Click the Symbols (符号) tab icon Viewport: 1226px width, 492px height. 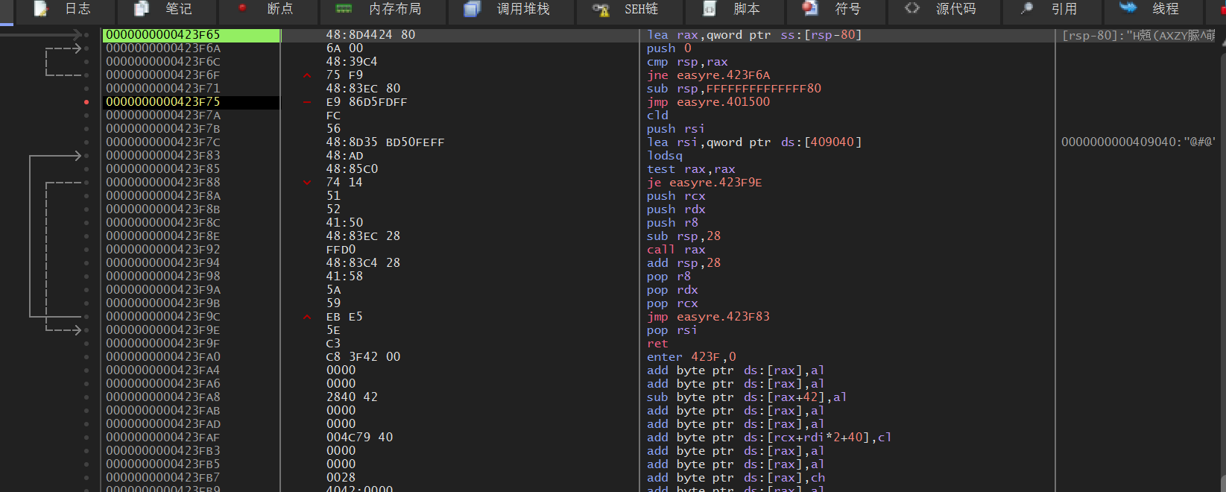(809, 9)
